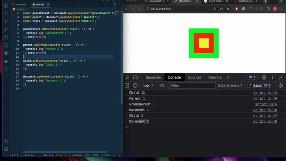Open console settings gear

coord(281,85)
